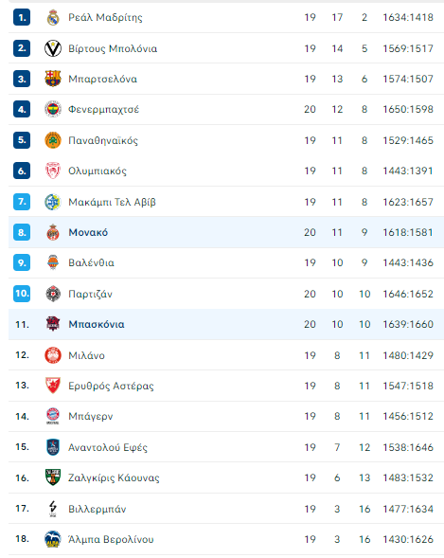Click the Olympiacos logo icon
The image size is (444, 558).
pyautogui.click(x=53, y=171)
